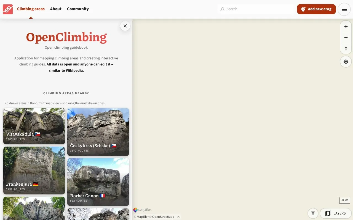
Task: Click Add new crag button
Action: (x=316, y=9)
